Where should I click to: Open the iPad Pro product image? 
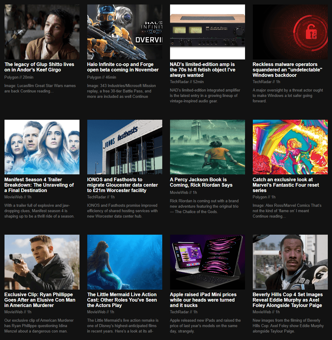click(x=208, y=262)
